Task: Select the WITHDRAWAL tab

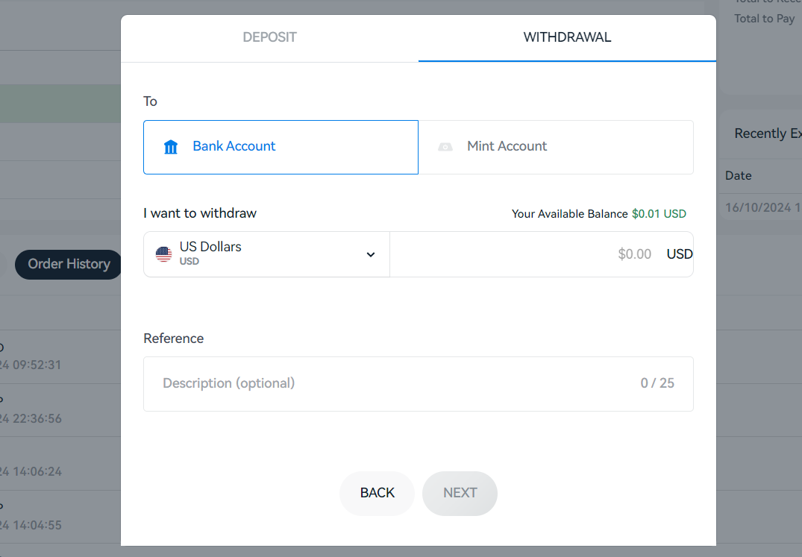Action: pyautogui.click(x=567, y=37)
